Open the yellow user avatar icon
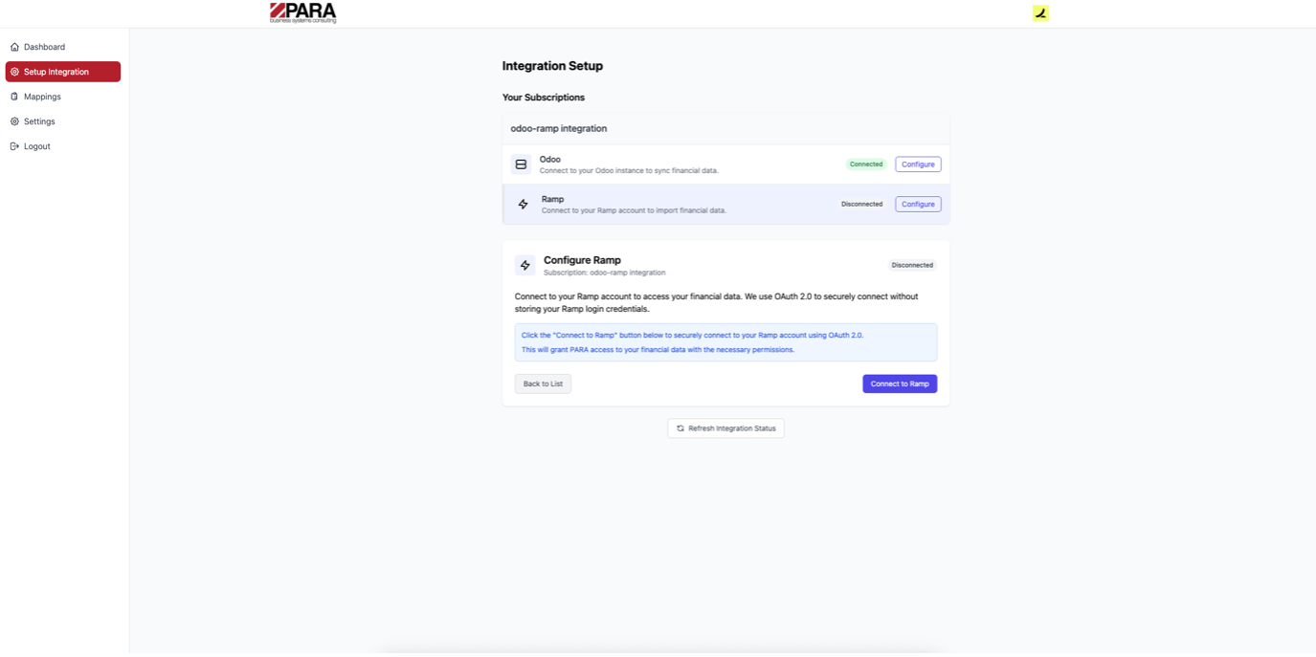The height and width of the screenshot is (657, 1316). pos(1040,13)
